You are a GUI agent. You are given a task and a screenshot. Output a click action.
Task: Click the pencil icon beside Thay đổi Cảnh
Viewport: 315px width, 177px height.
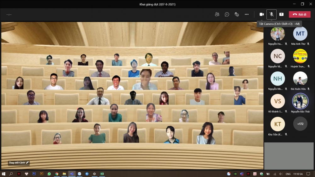pos(27,163)
